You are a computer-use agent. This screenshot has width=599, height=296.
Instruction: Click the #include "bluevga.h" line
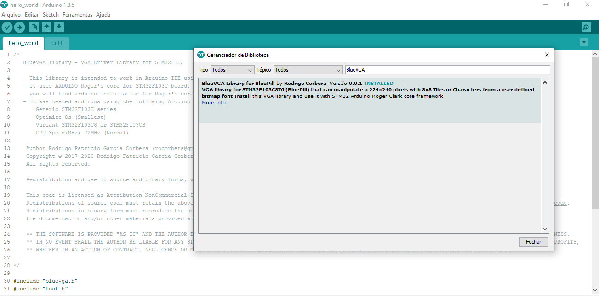46,281
